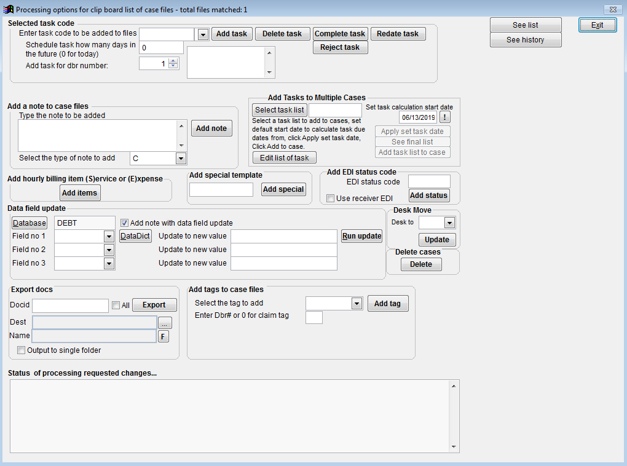This screenshot has height=466, width=627.
Task: Click the Desk Move Update button
Action: 437,240
